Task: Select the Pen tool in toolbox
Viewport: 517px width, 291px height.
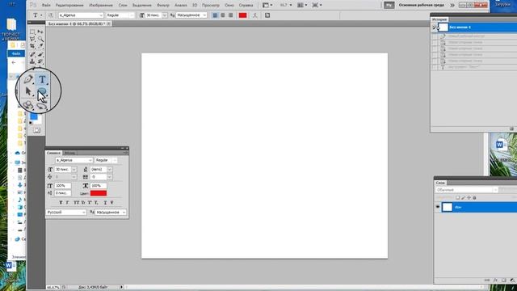Action: [28, 79]
